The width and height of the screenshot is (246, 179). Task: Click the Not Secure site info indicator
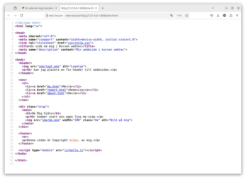pyautogui.click(x=54, y=15)
